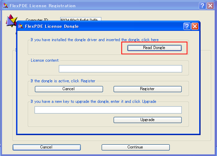Click the upgrade key input field
This screenshot has width=217, height=156.
[x=108, y=110]
